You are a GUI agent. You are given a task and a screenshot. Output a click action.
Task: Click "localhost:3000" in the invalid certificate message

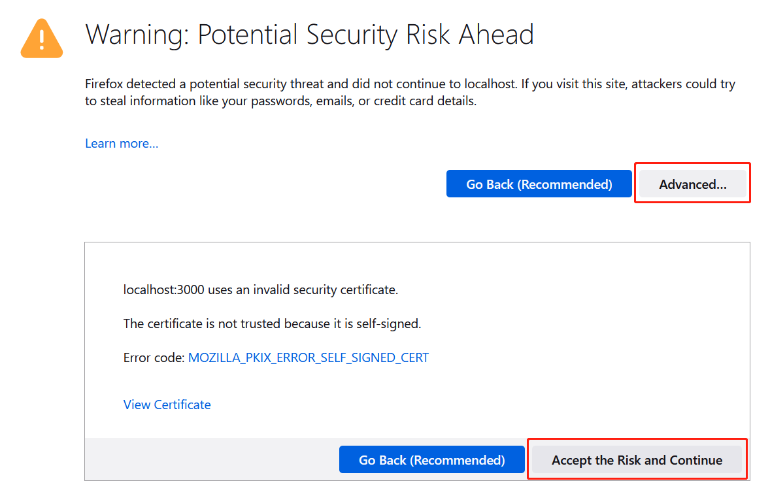coord(163,289)
